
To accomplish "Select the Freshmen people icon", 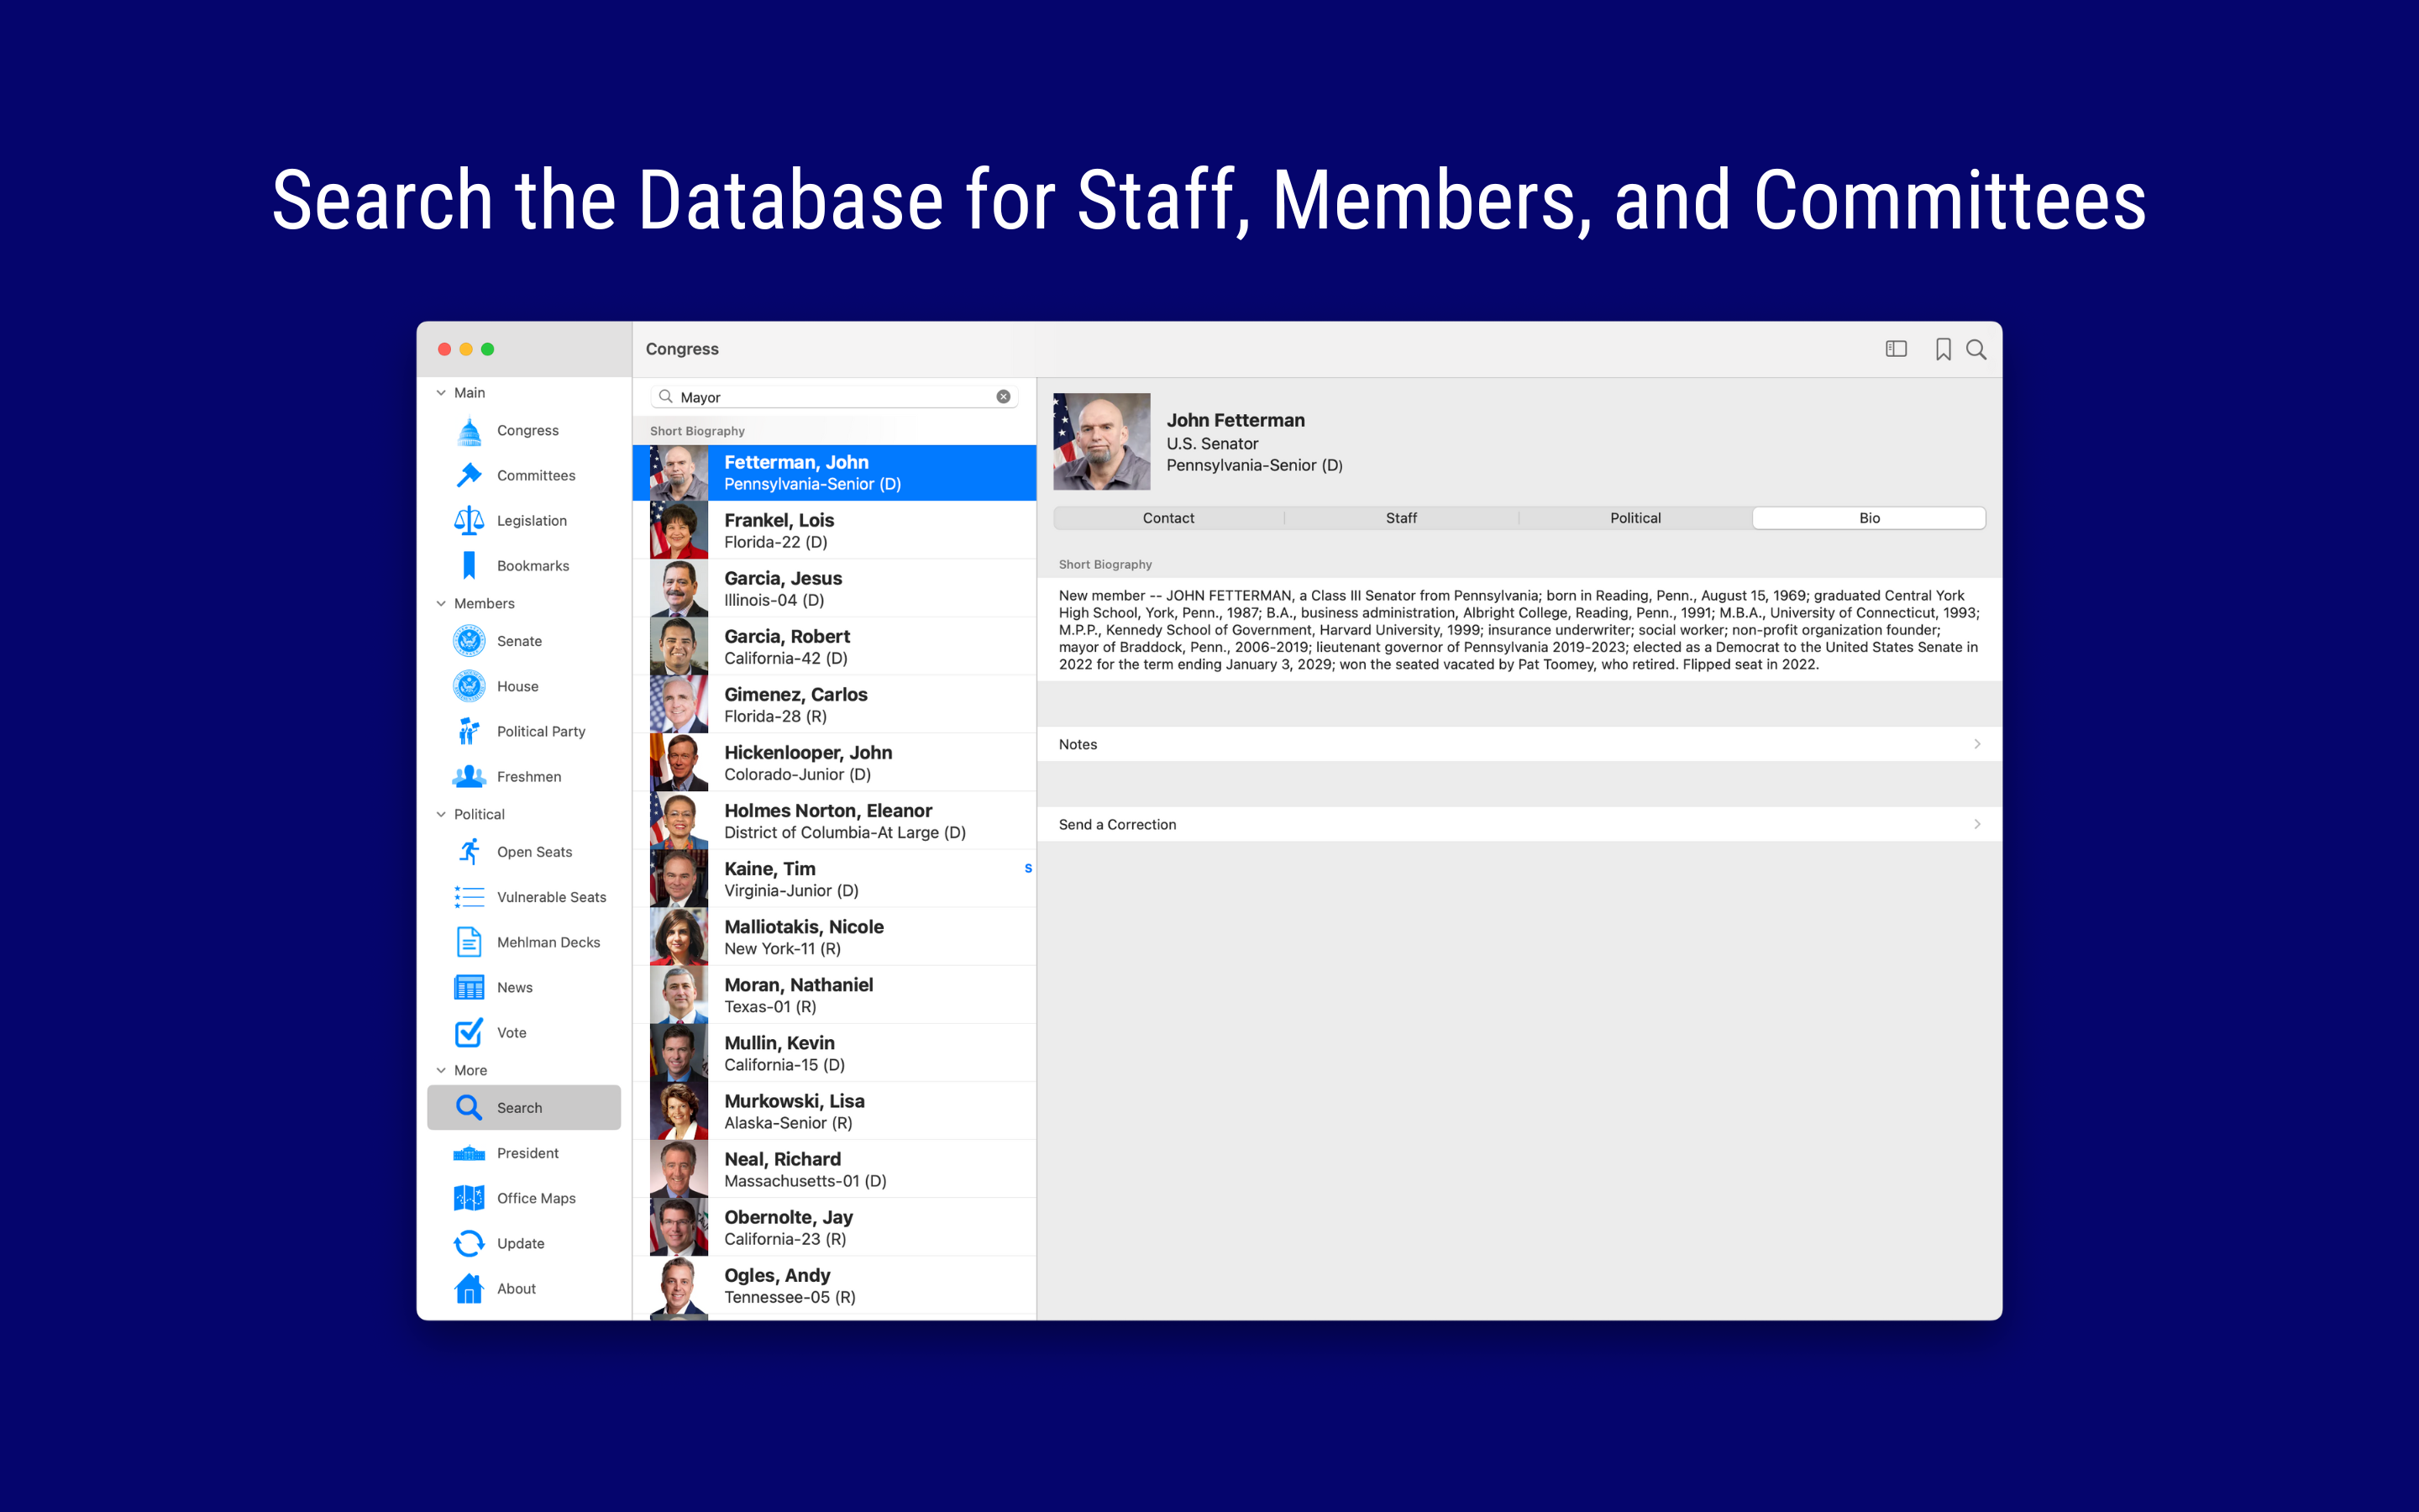I will (469, 776).
